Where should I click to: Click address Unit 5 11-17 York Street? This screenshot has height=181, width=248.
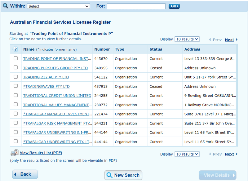tap(210, 77)
